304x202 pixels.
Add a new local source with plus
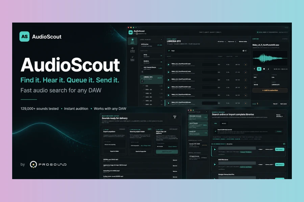(161, 40)
